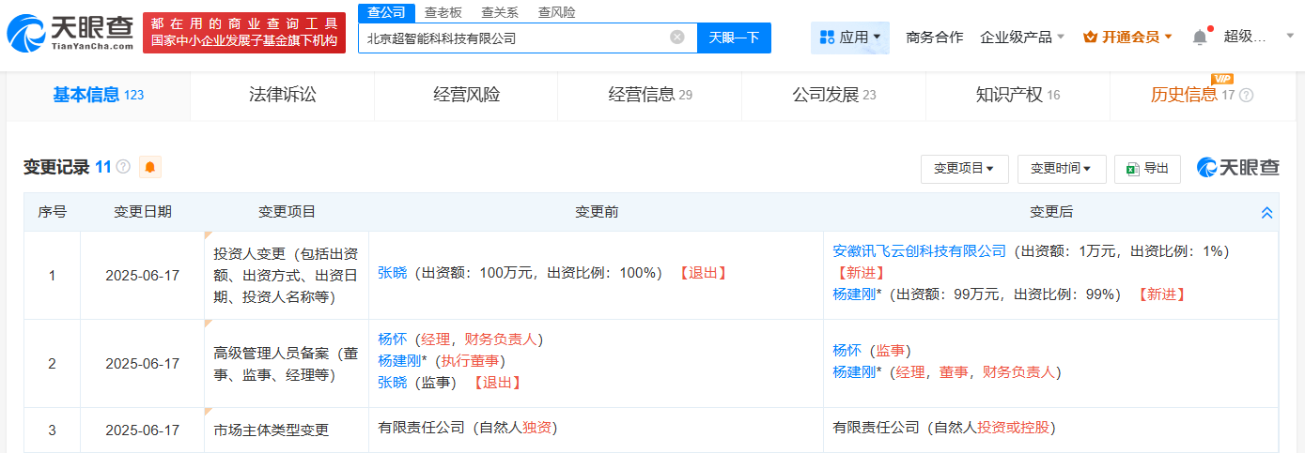Click the 应用 grid icon
Screen dimensions: 1305x453
pos(828,38)
